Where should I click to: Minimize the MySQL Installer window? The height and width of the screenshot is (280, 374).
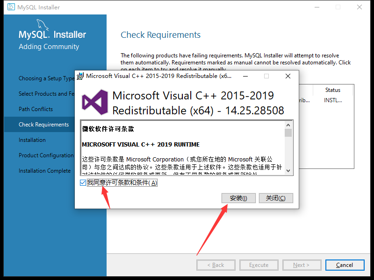pyautogui.click(x=317, y=7)
